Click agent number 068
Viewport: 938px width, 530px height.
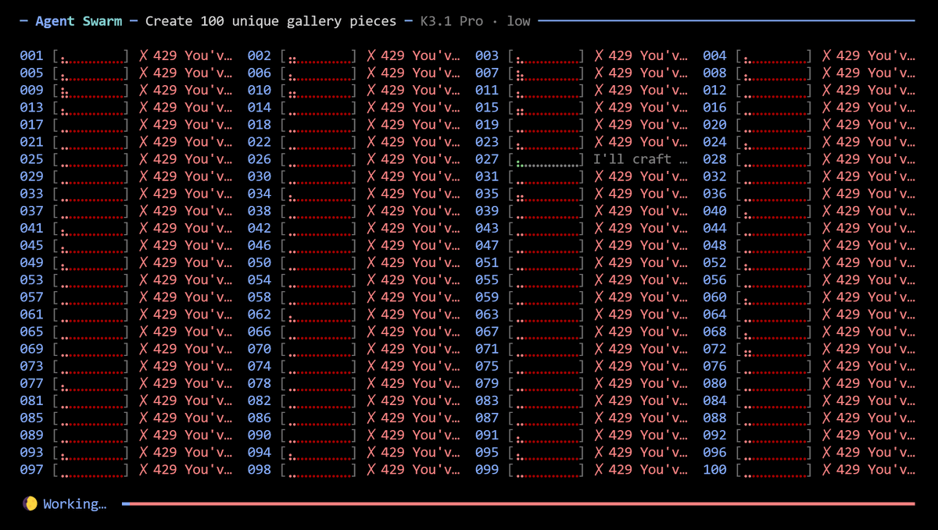pos(714,332)
